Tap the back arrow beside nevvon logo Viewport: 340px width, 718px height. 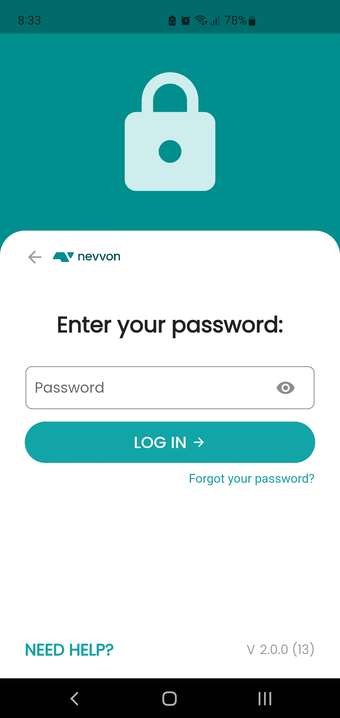[35, 257]
